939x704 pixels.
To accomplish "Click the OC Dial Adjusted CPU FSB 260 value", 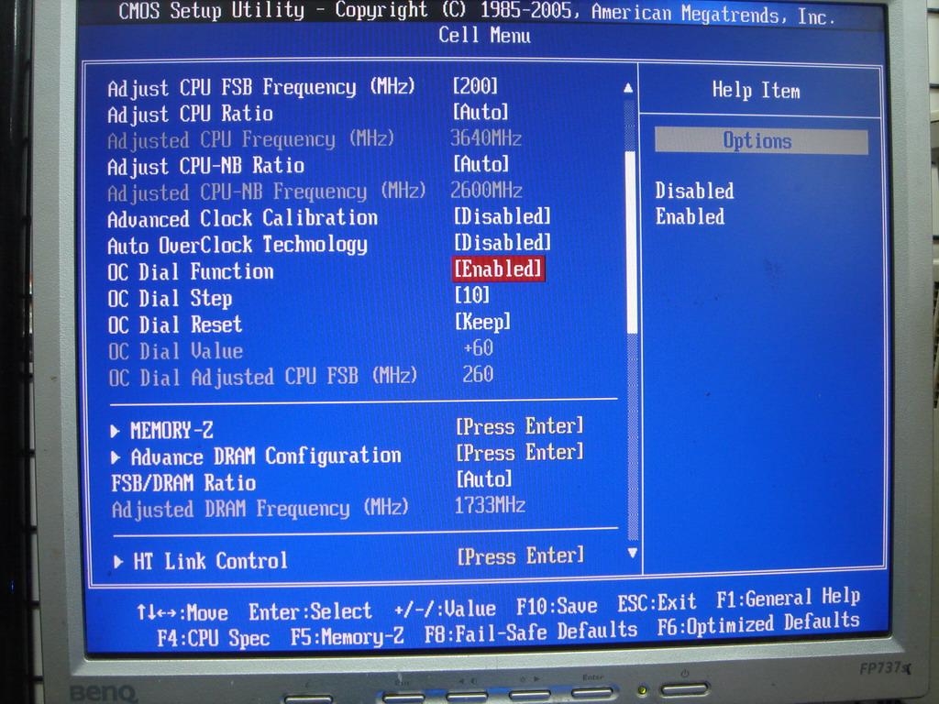I will 478,375.
